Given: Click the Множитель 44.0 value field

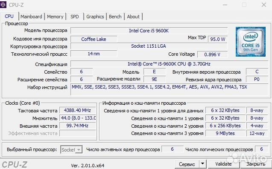Looking at the screenshot, I should tap(78, 118).
